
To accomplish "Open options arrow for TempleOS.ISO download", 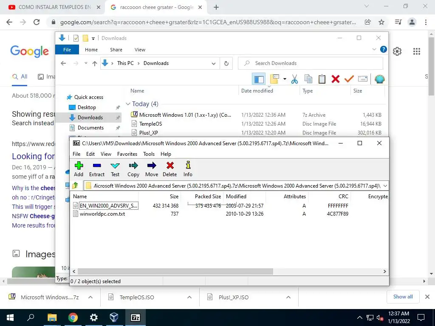I will tap(189, 297).
